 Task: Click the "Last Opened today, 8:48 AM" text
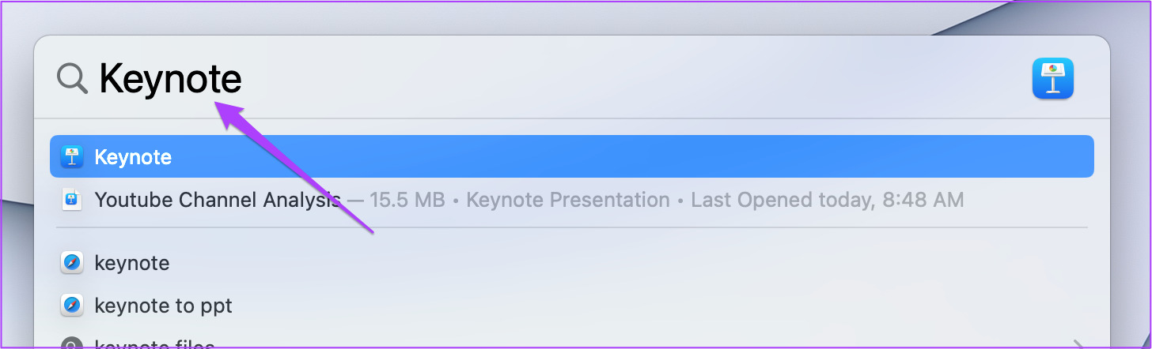pyautogui.click(x=828, y=200)
